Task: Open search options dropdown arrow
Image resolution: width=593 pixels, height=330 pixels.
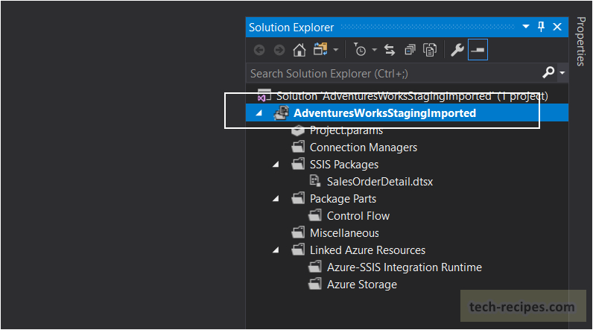Action: pyautogui.click(x=562, y=72)
